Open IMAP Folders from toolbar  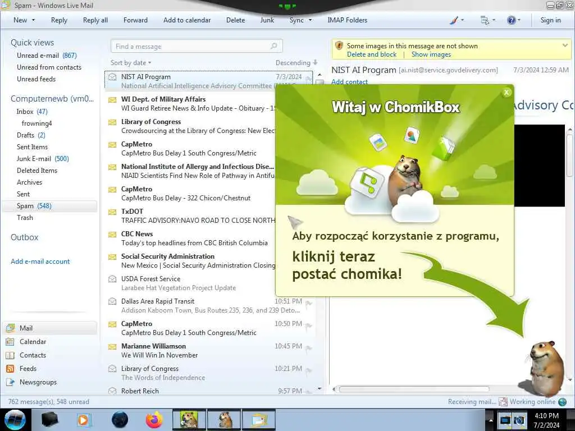click(x=347, y=20)
